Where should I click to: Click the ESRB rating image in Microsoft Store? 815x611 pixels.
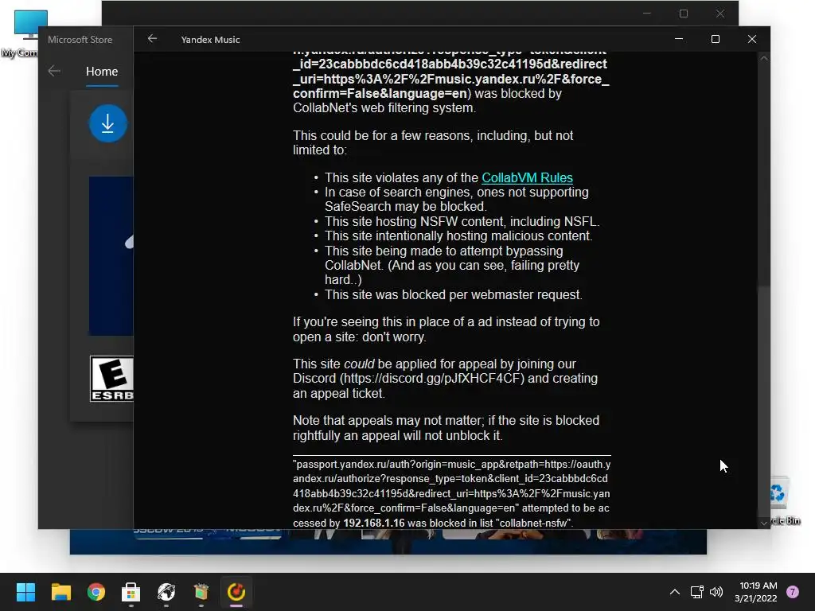111,379
